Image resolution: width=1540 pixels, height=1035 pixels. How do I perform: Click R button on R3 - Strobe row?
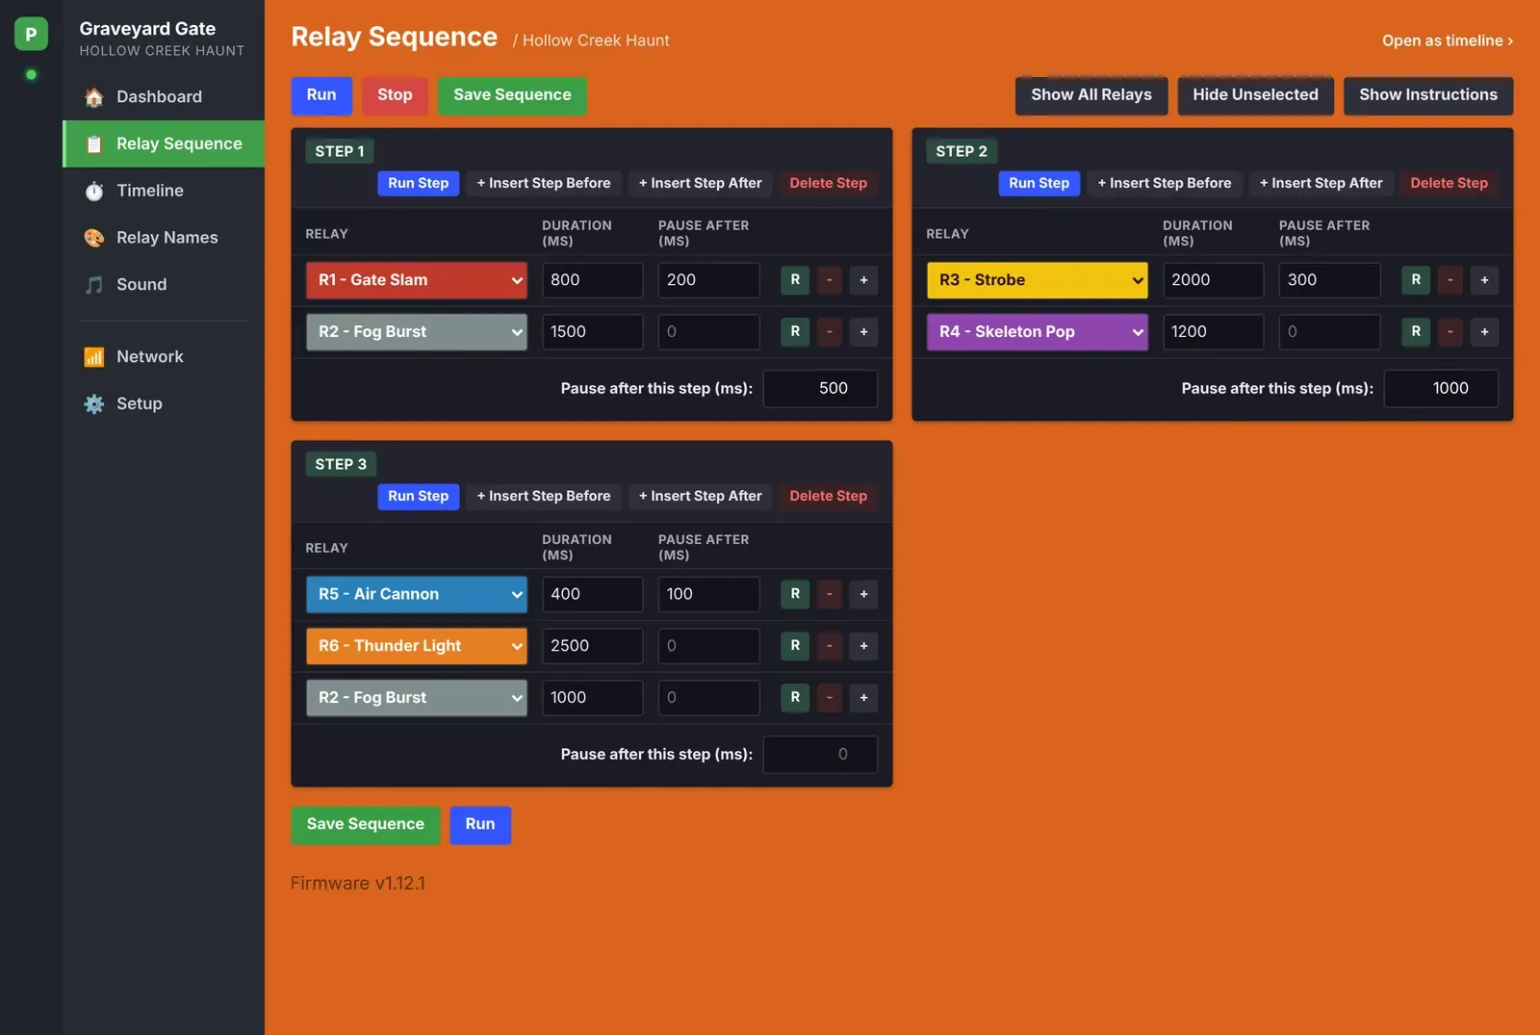(1416, 280)
